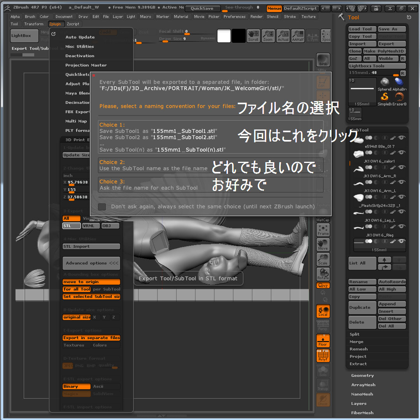420x420 pixels.
Task: Expand the NanoMesh subpalette
Action: [x=362, y=394]
